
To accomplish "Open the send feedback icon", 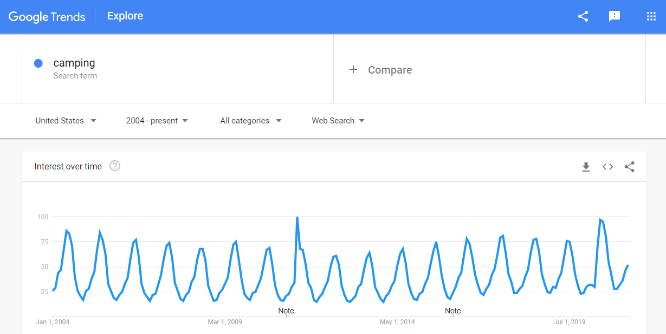I will coord(615,16).
